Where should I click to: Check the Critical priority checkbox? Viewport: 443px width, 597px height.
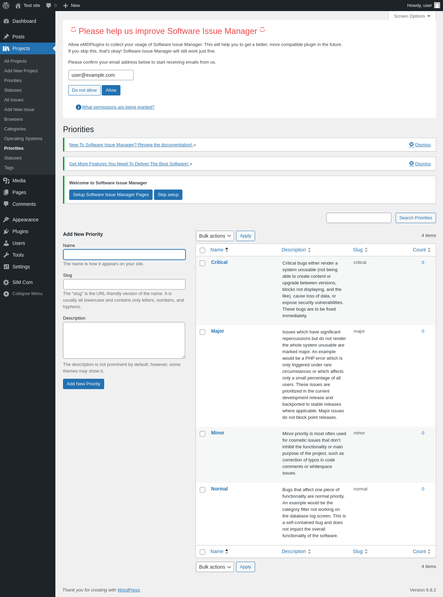[203, 263]
